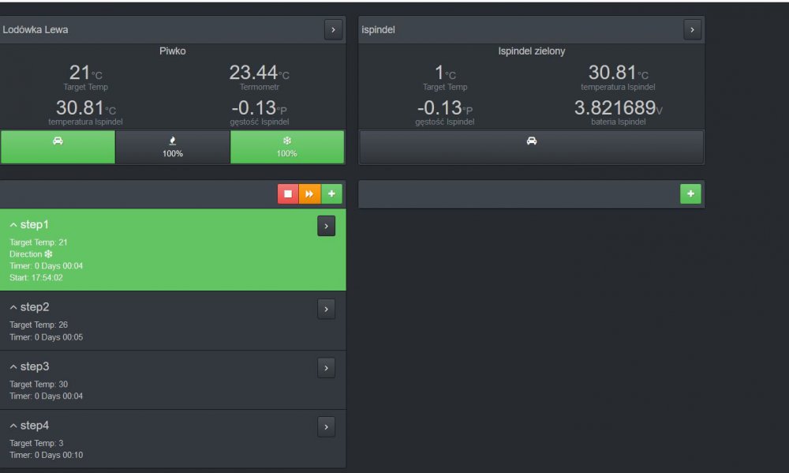Stop the running fermentation steps

click(x=288, y=193)
